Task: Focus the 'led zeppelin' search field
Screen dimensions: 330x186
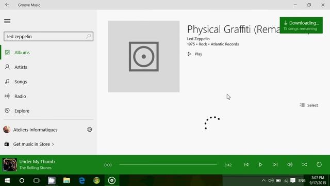Action: tap(48, 37)
